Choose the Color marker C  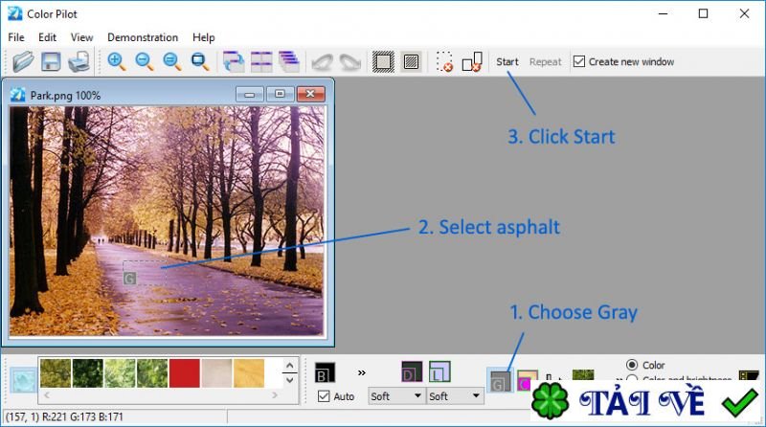(x=527, y=381)
